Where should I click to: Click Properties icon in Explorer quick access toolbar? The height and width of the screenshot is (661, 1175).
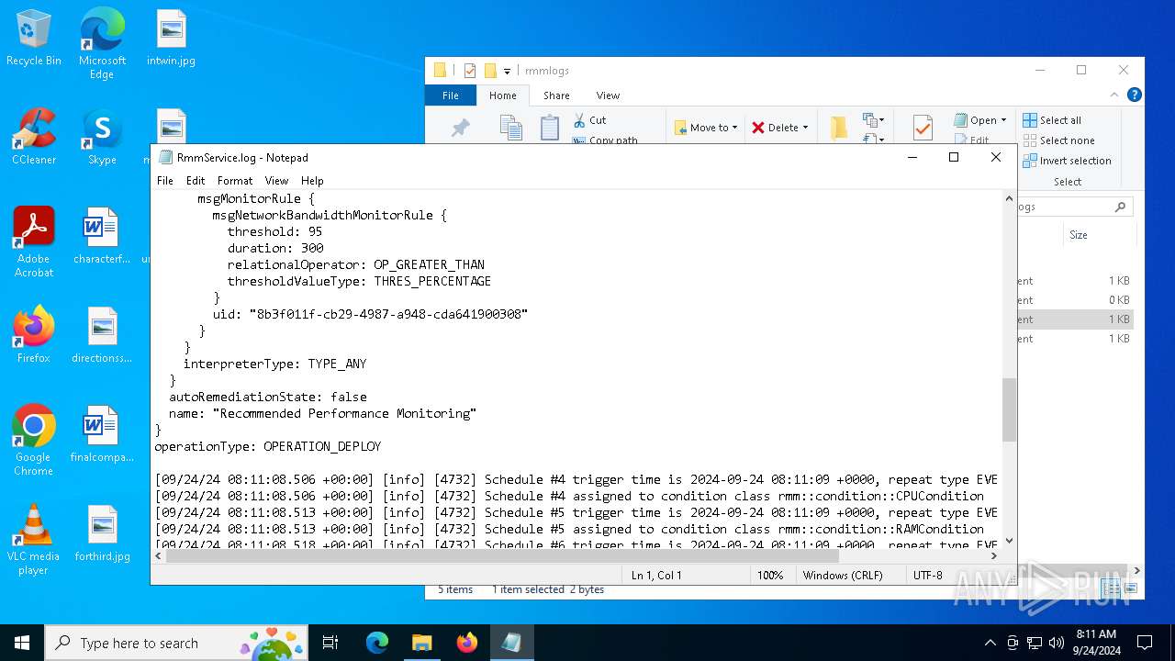coord(470,71)
